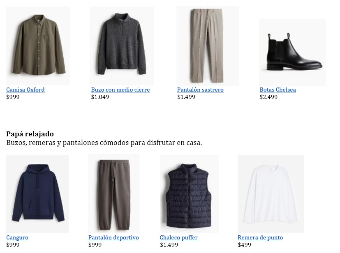Open the Botas Chelsea link
340x253 pixels.
(278, 90)
